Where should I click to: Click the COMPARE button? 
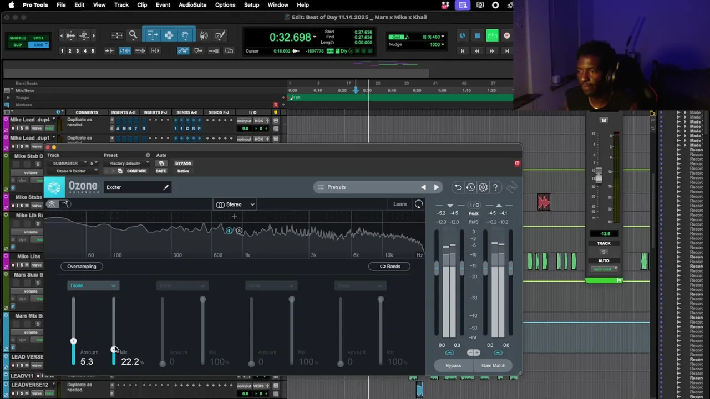(x=136, y=171)
